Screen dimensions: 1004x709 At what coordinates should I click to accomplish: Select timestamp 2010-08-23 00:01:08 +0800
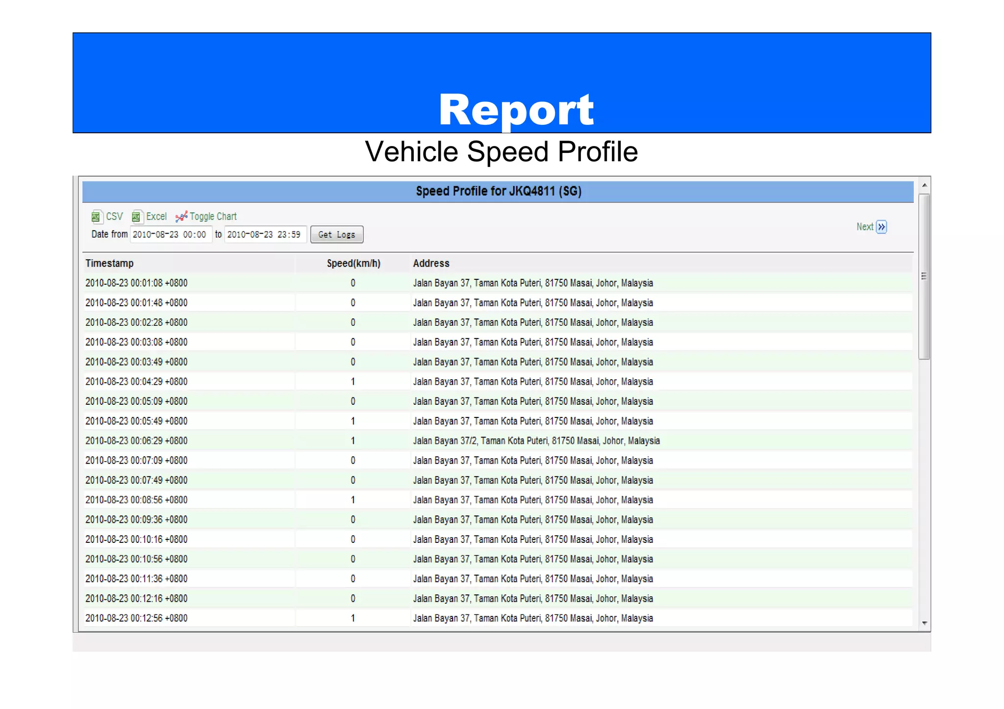[136, 283]
